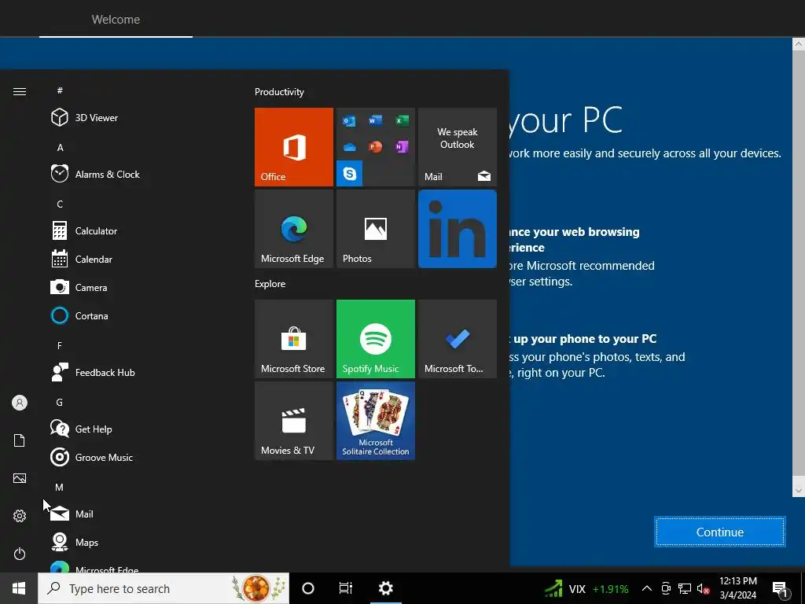
Task: Select the Productivity group heading
Action: [279, 92]
